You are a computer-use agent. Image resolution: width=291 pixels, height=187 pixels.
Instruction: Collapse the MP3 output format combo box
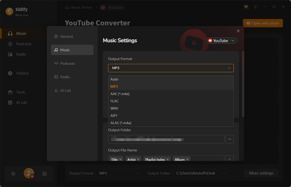click(171, 68)
